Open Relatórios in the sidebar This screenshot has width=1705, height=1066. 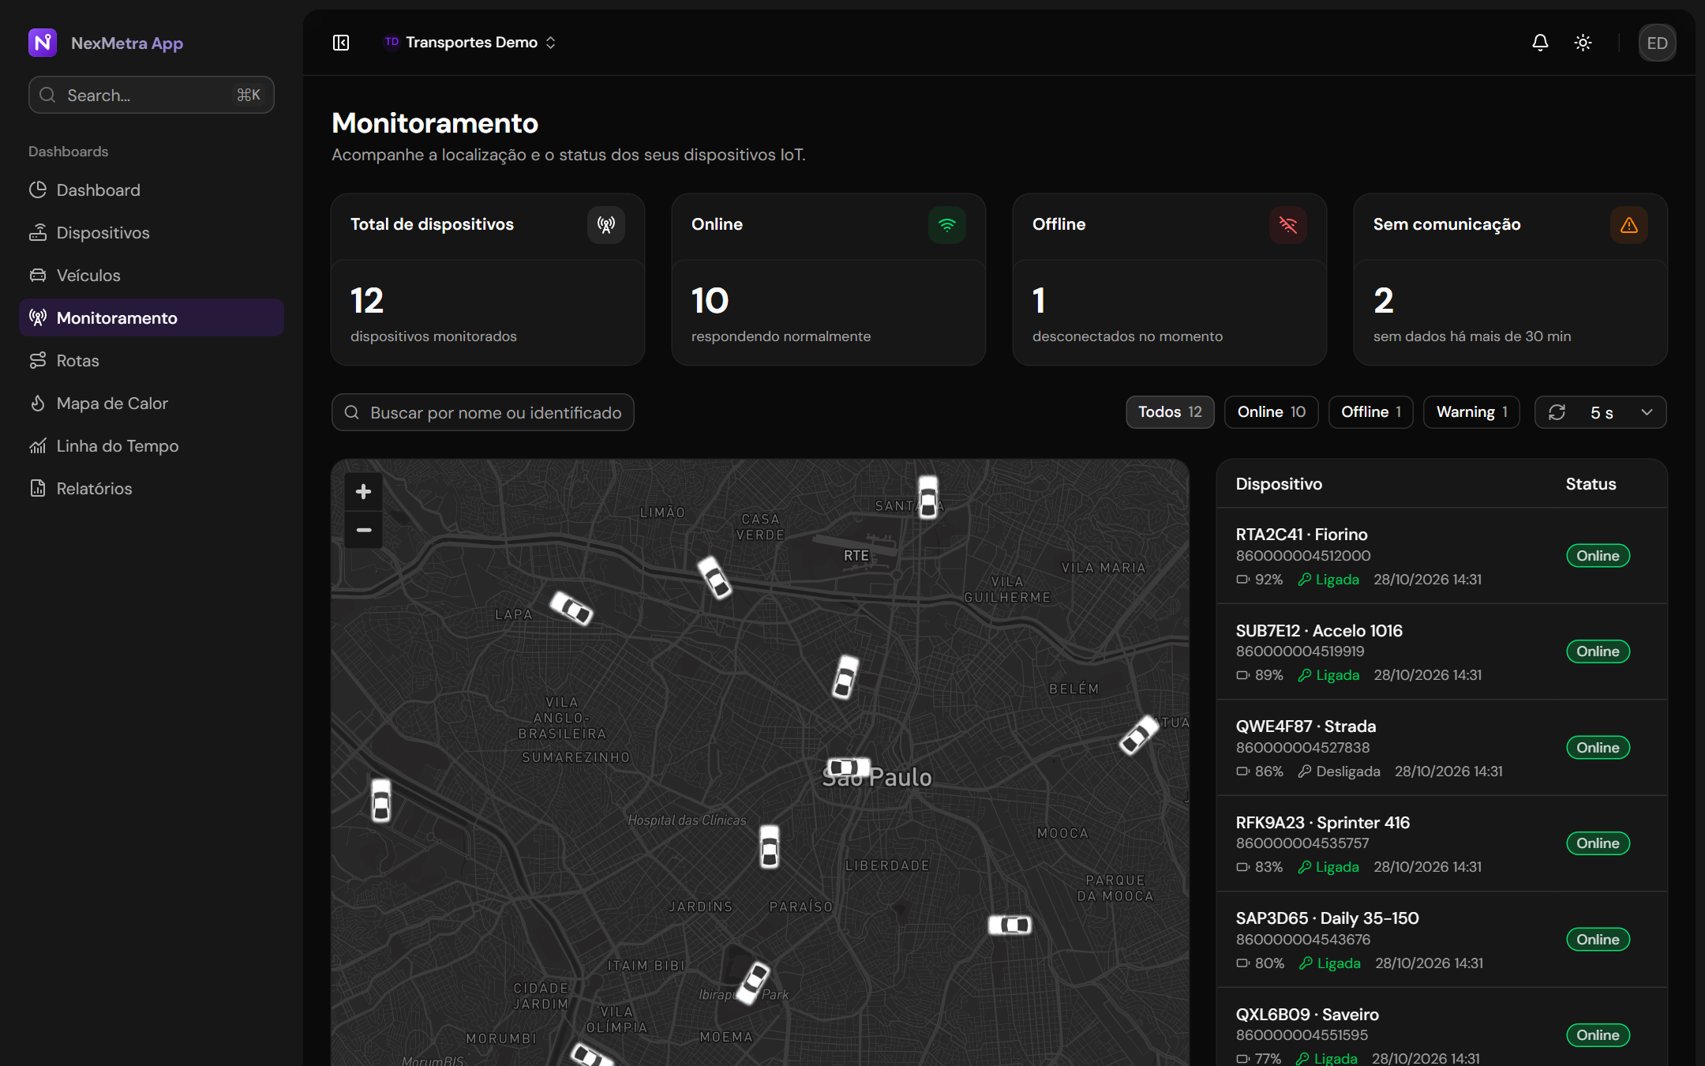152,488
